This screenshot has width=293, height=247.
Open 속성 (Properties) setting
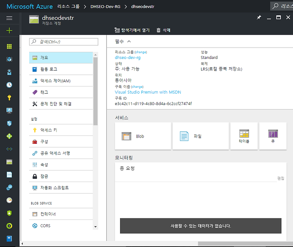(x=61, y=165)
